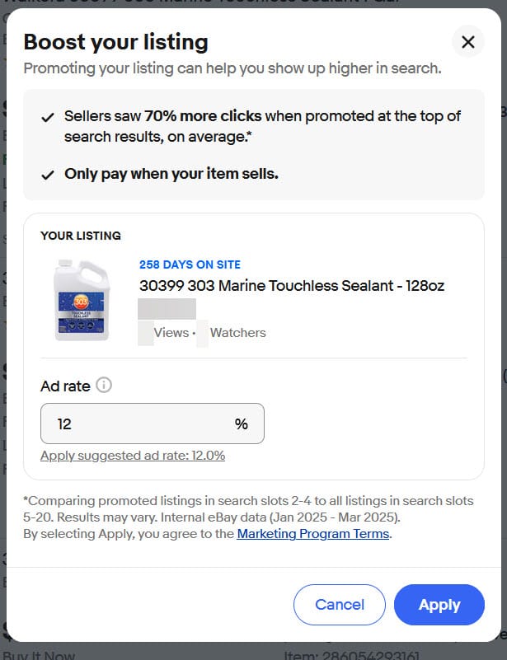Close the Boost your listing dialog

[467, 42]
